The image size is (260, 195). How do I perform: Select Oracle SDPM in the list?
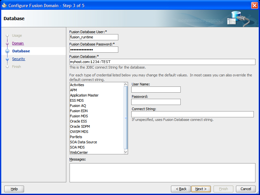point(97,126)
